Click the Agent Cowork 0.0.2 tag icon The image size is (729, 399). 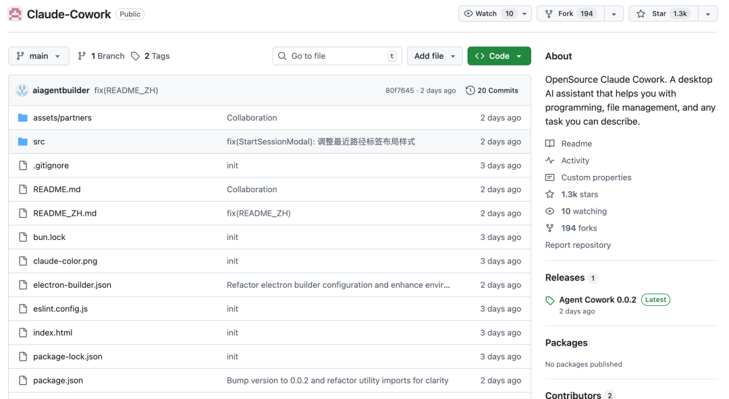(550, 301)
